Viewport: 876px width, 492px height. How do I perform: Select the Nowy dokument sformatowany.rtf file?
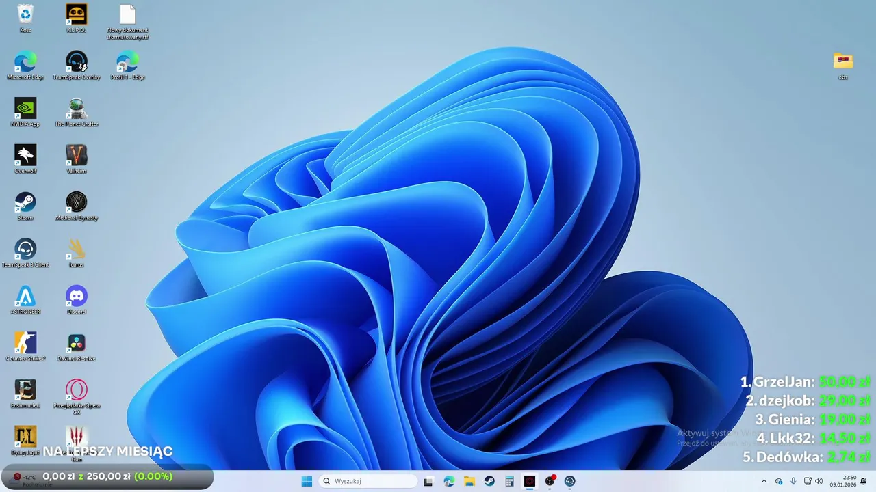coord(128,22)
